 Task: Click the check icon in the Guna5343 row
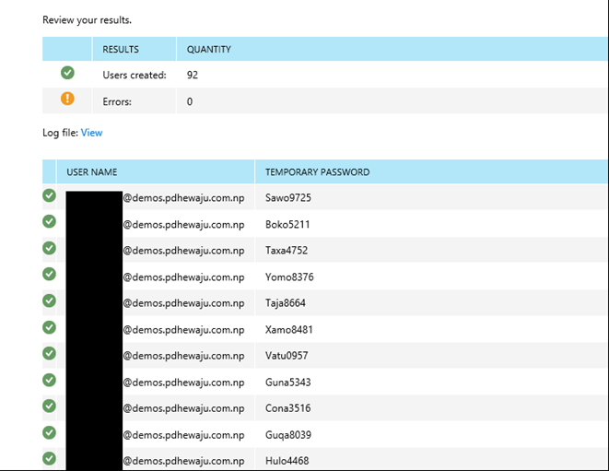[x=50, y=380]
